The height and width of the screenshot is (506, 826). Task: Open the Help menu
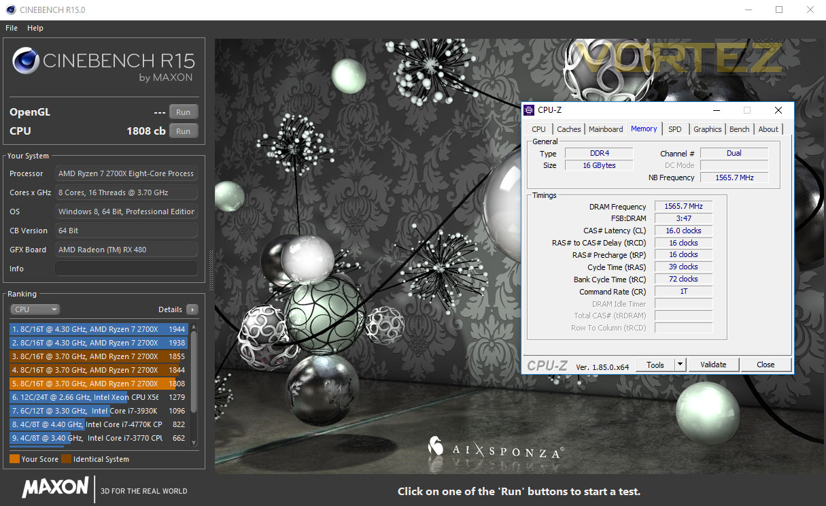coord(35,28)
